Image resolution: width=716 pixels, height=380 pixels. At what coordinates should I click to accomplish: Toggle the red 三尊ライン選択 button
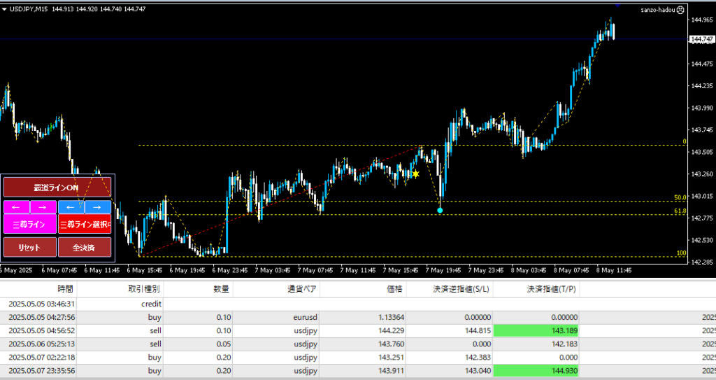[85, 225]
